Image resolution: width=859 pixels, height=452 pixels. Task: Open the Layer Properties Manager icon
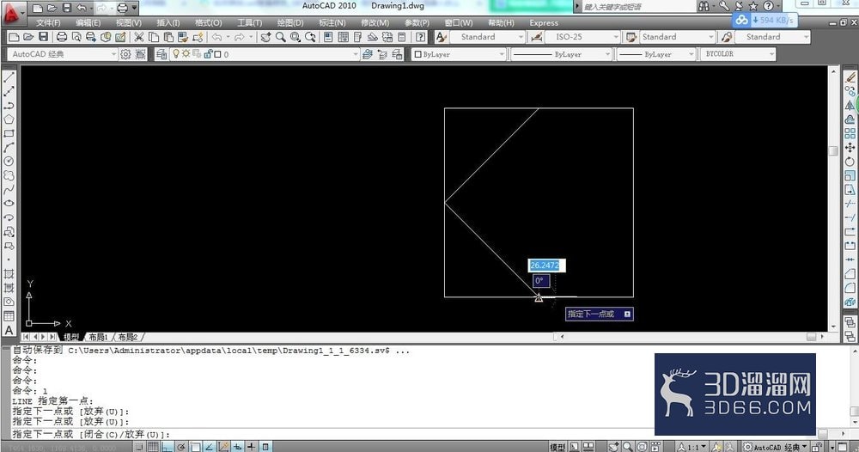(161, 54)
